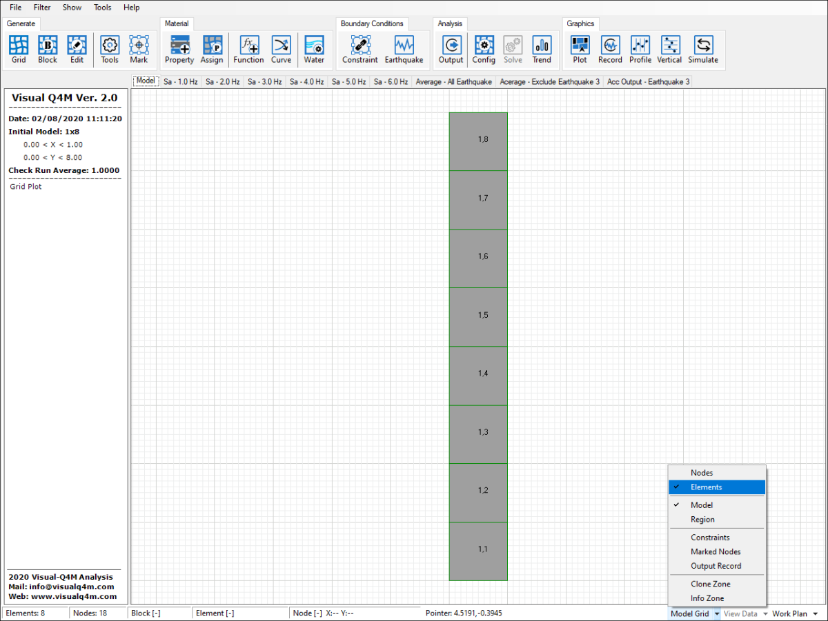Open the Config analysis tool
This screenshot has width=828, height=621.
click(x=484, y=50)
